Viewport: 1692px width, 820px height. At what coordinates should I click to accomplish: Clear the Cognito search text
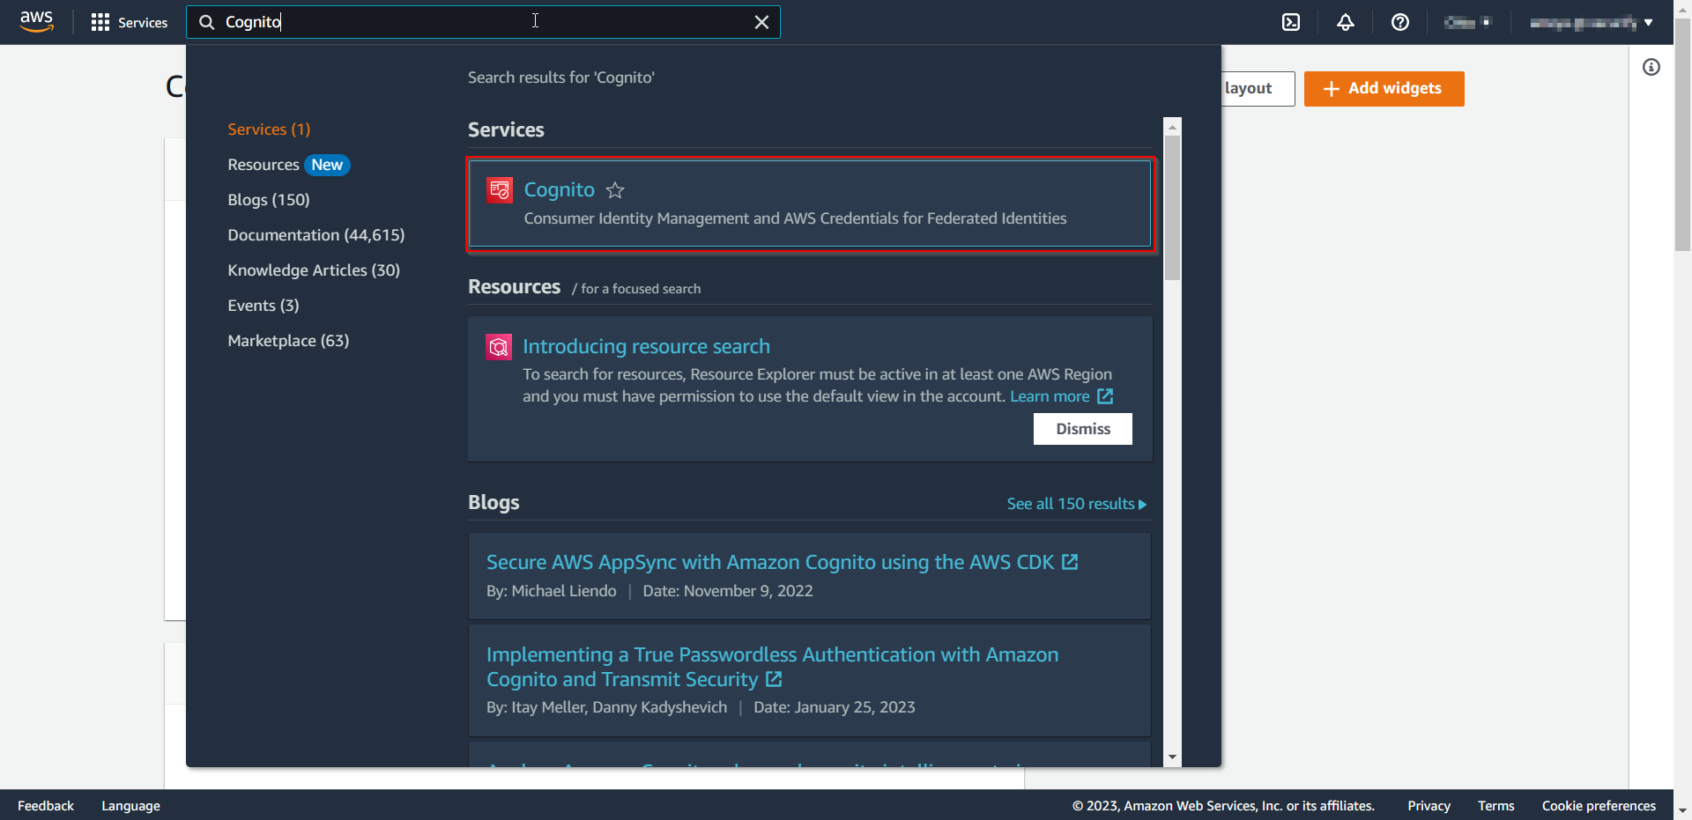(761, 22)
